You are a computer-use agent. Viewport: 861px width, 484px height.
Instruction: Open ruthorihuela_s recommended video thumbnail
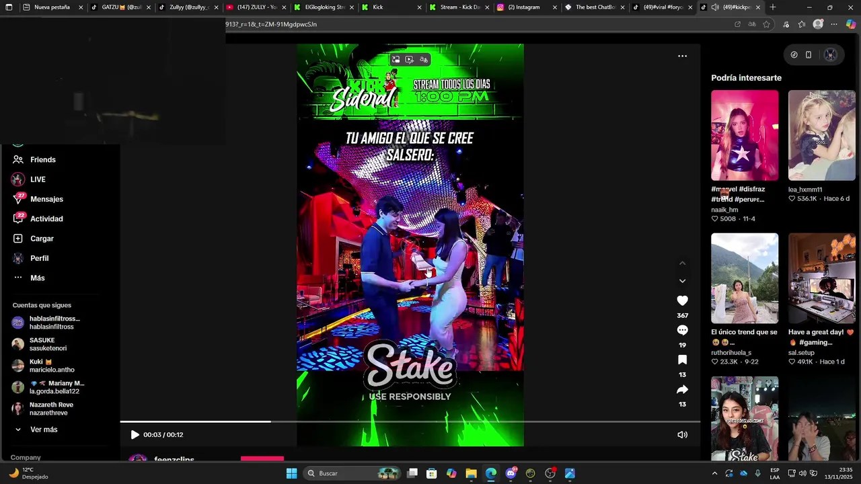(745, 278)
